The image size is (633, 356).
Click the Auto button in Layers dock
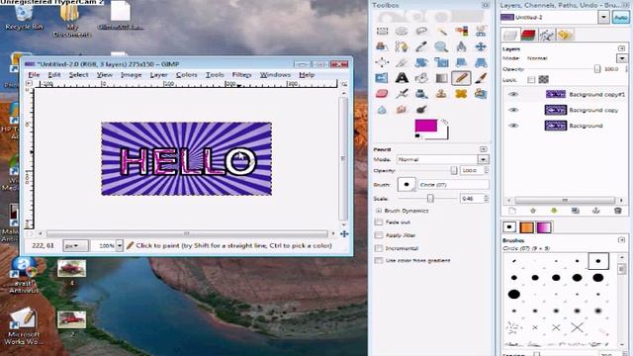[621, 18]
